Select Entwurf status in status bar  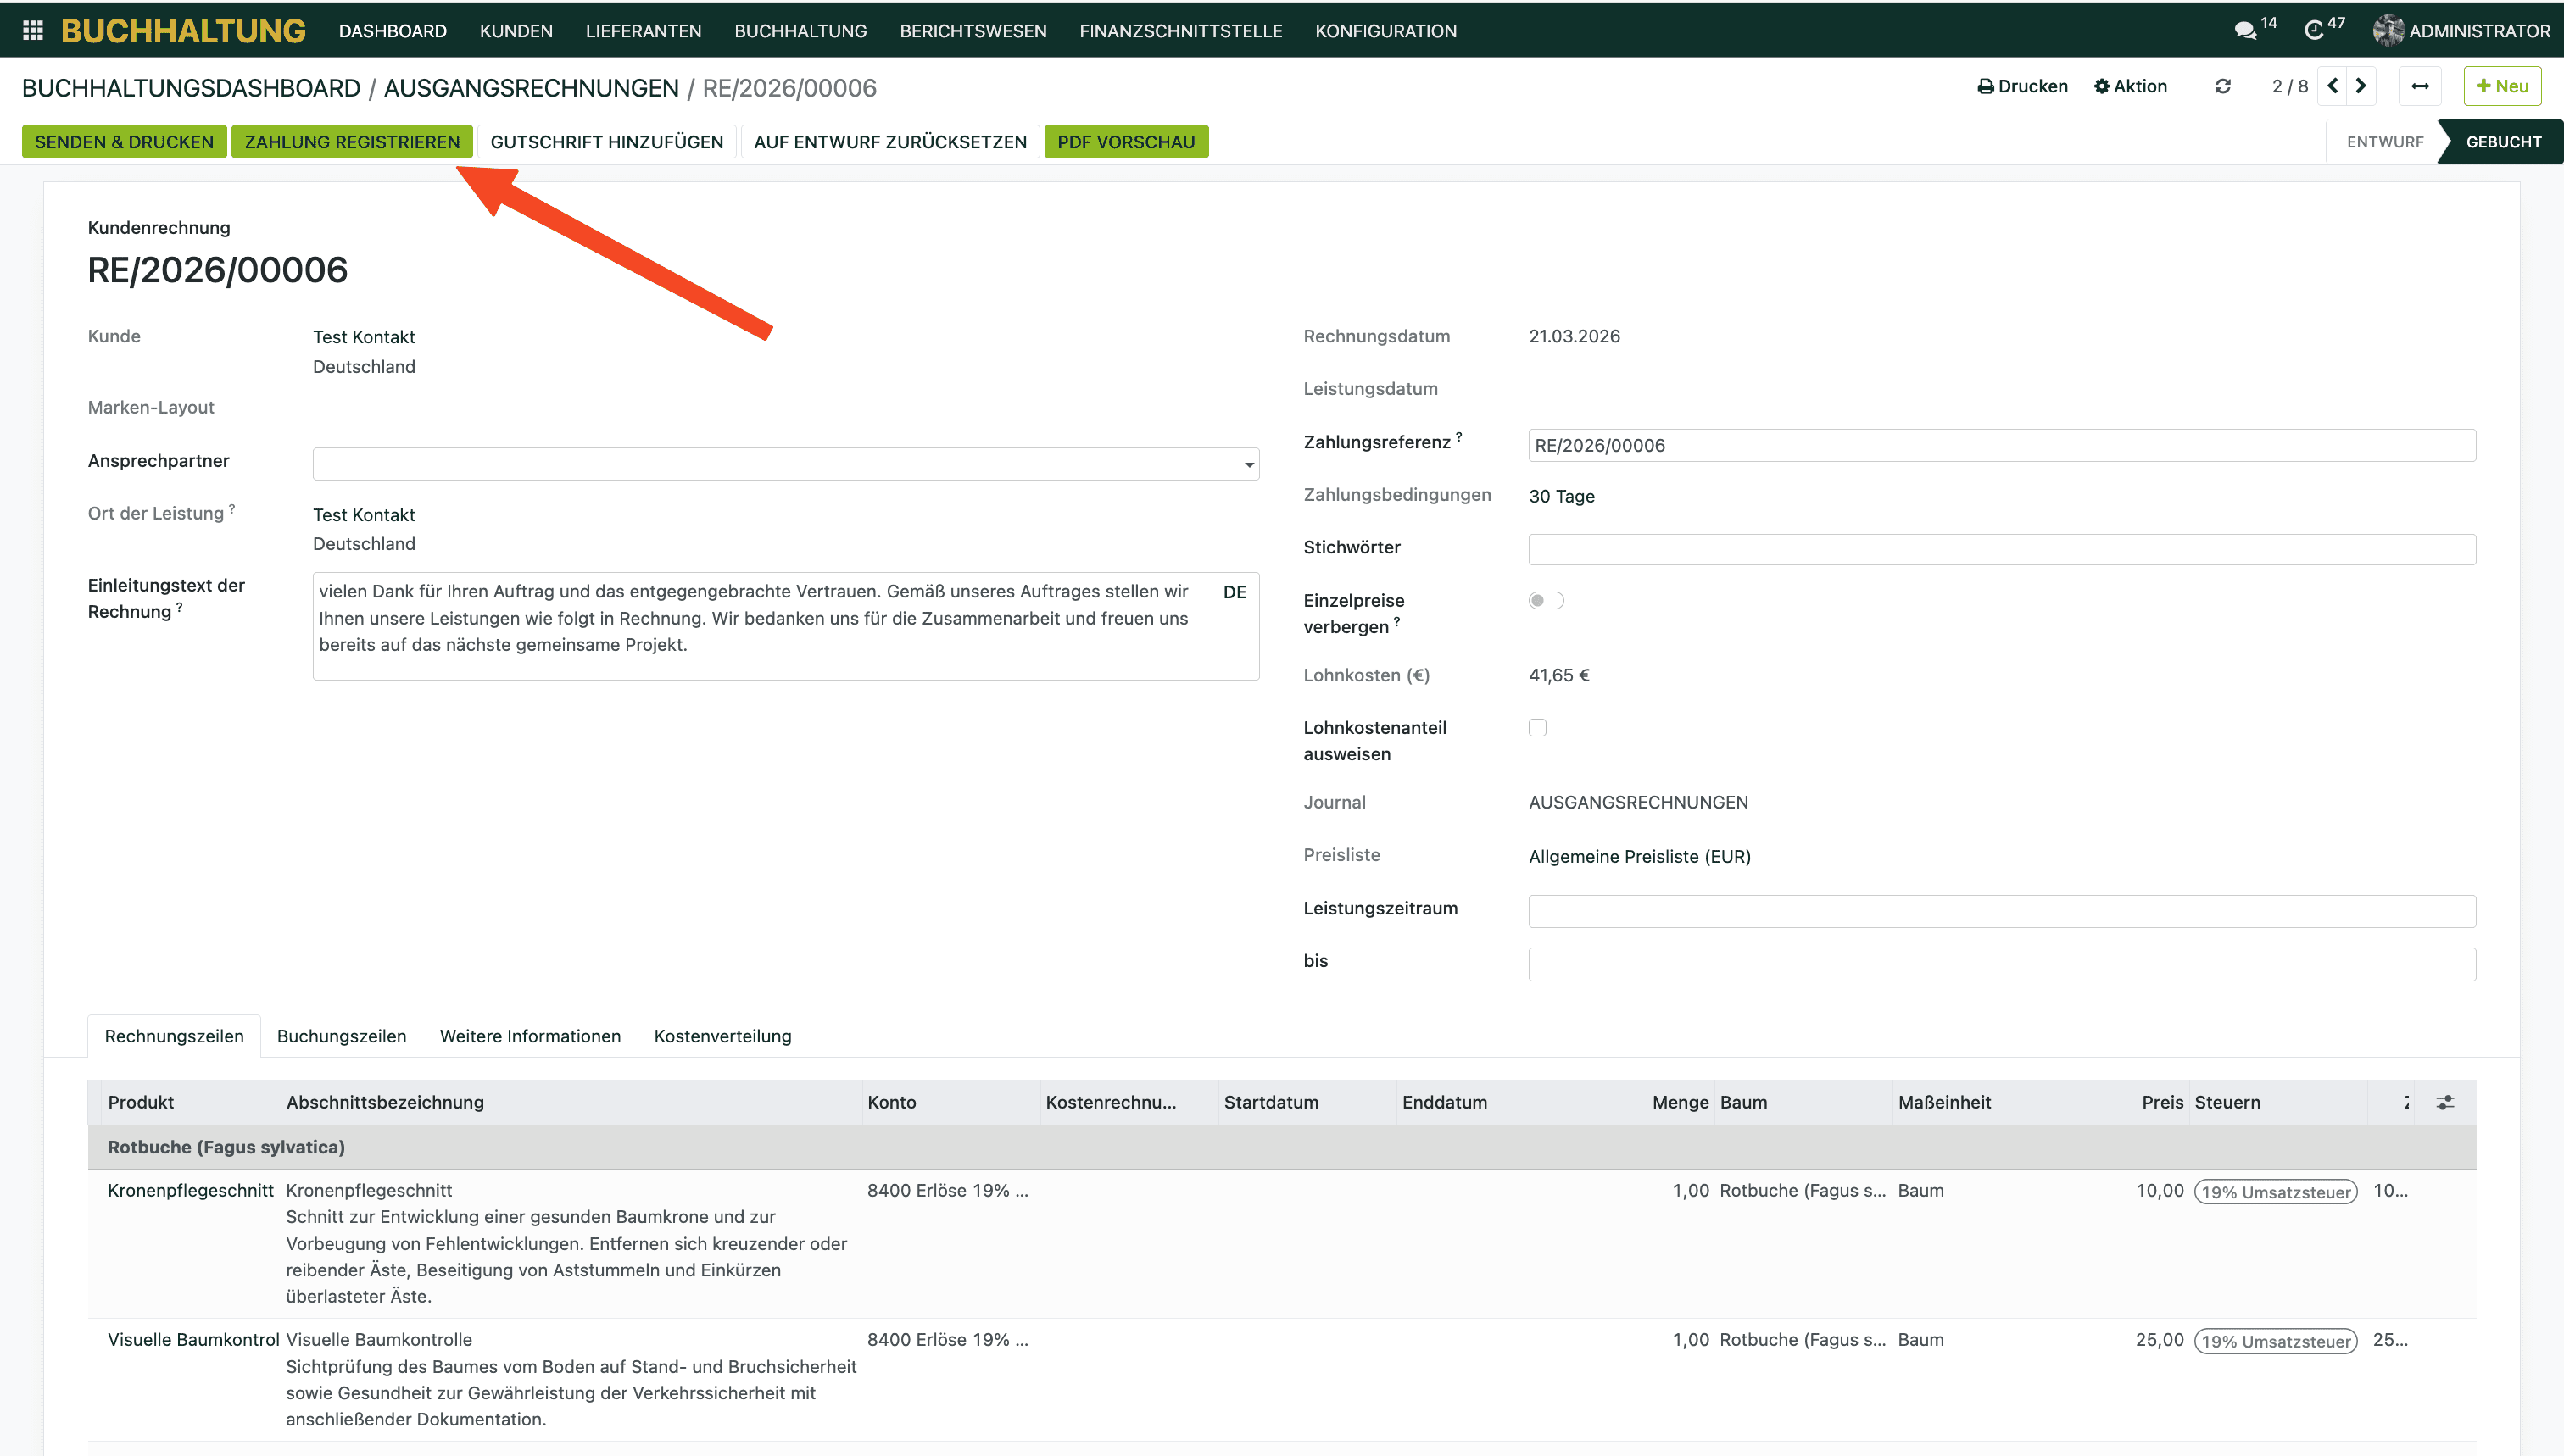coord(2384,142)
